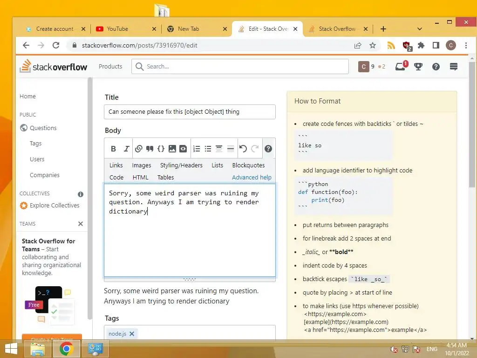Open Companies in sidebar
Screen dimensions: 477x358
click(x=44, y=175)
